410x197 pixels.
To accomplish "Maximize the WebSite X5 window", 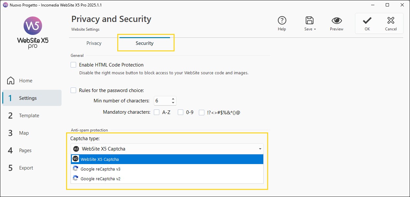I will coord(387,5).
